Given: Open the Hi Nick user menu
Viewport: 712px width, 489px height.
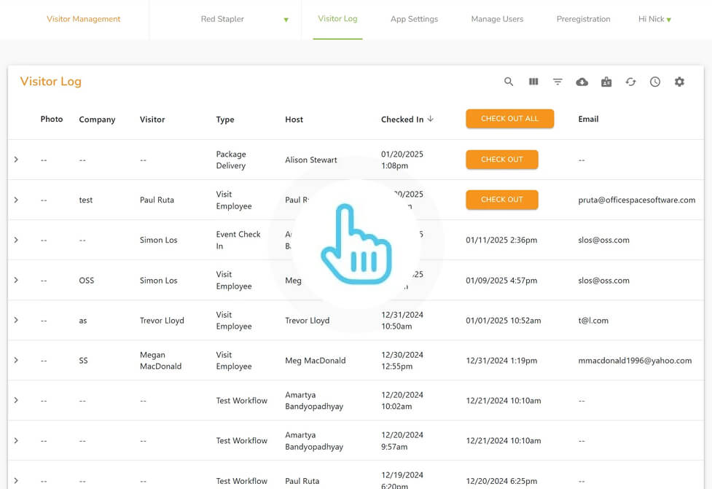Looking at the screenshot, I should pos(654,19).
